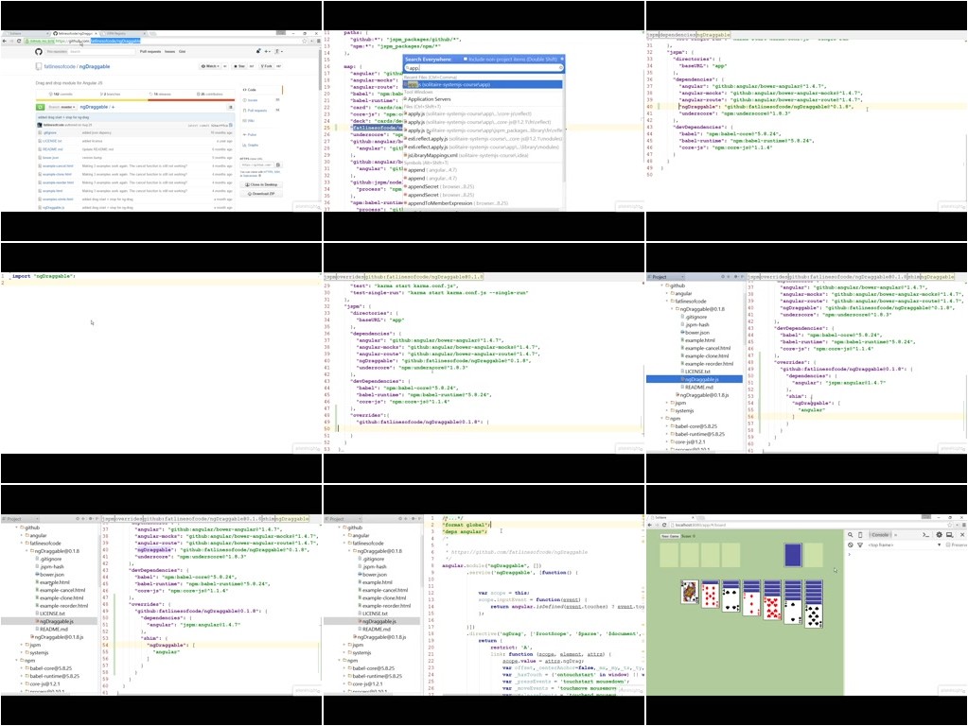Show more DevTools tabs with the » chevron
This screenshot has height=726, width=968.
coord(896,535)
